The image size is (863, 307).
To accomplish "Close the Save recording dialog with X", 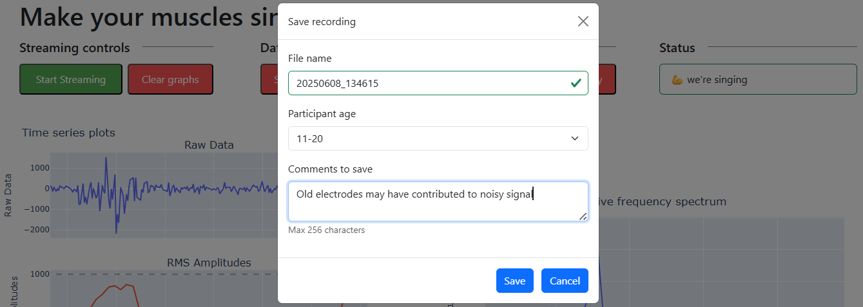I will click(583, 21).
